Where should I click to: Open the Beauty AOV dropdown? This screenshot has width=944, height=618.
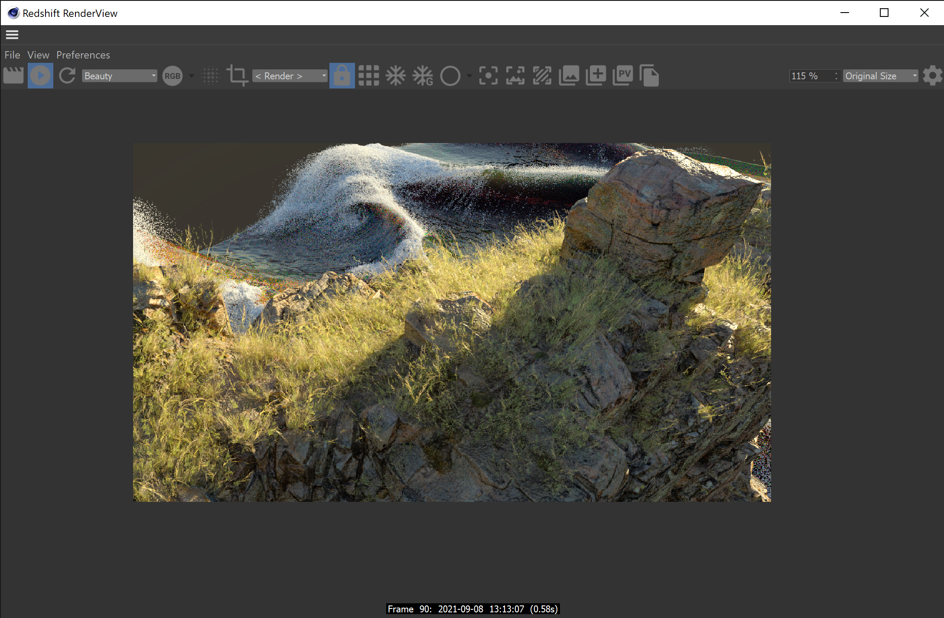click(120, 76)
